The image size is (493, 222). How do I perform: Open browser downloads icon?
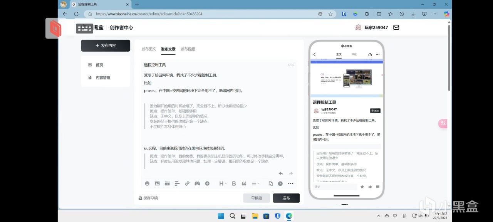pyautogui.click(x=413, y=14)
